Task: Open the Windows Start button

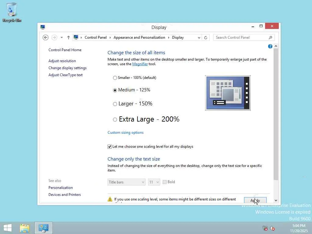Action: pyautogui.click(x=8, y=228)
